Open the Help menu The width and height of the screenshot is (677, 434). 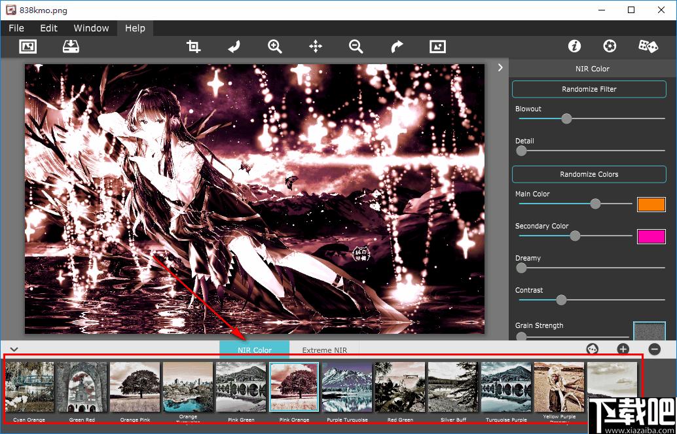135,28
